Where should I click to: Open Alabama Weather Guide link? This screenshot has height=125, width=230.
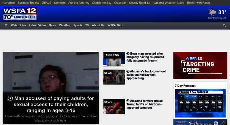[x=168, y=3]
